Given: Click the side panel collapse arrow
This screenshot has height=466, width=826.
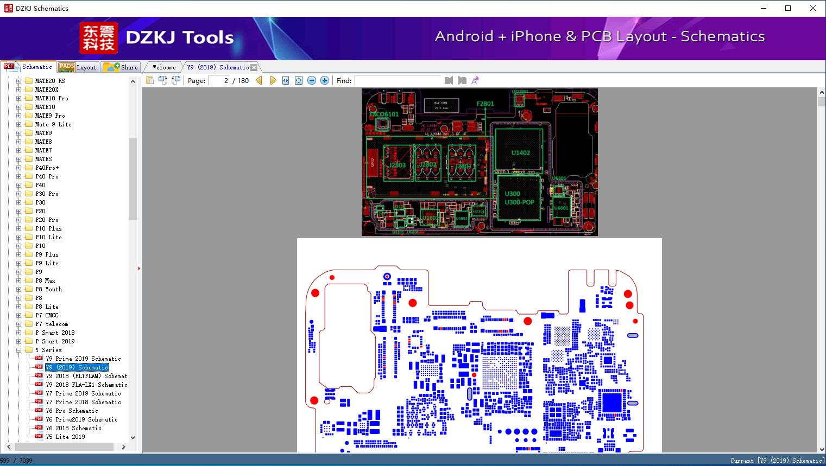Looking at the screenshot, I should pos(139,269).
